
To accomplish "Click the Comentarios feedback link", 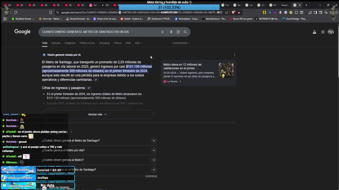I will point(151,176).
